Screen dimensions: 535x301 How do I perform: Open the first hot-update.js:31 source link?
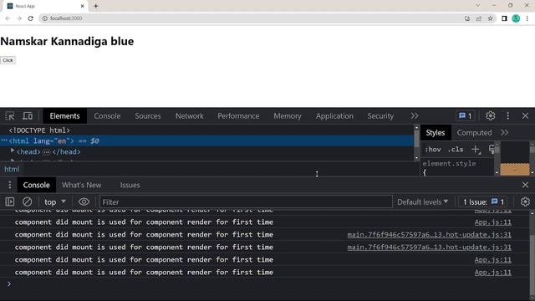click(x=429, y=234)
